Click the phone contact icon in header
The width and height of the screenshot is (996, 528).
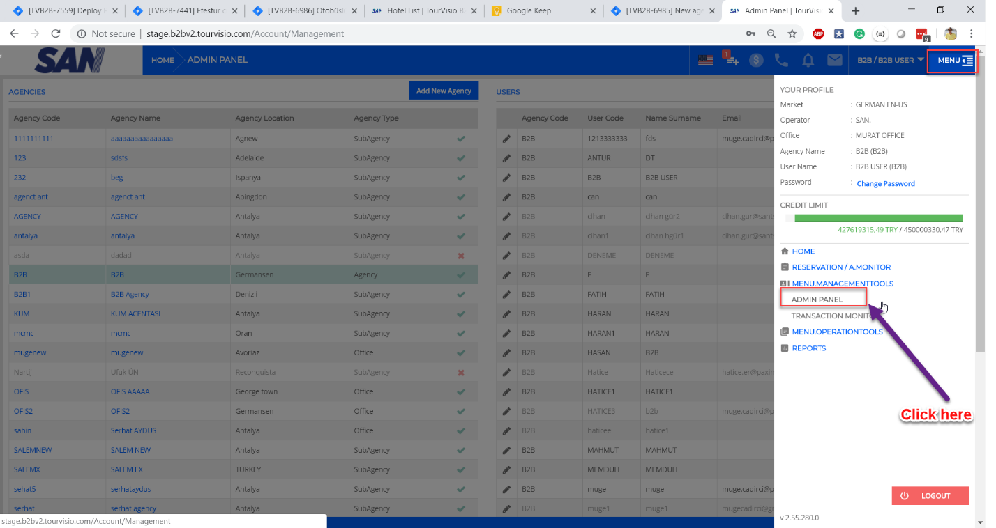coord(781,61)
